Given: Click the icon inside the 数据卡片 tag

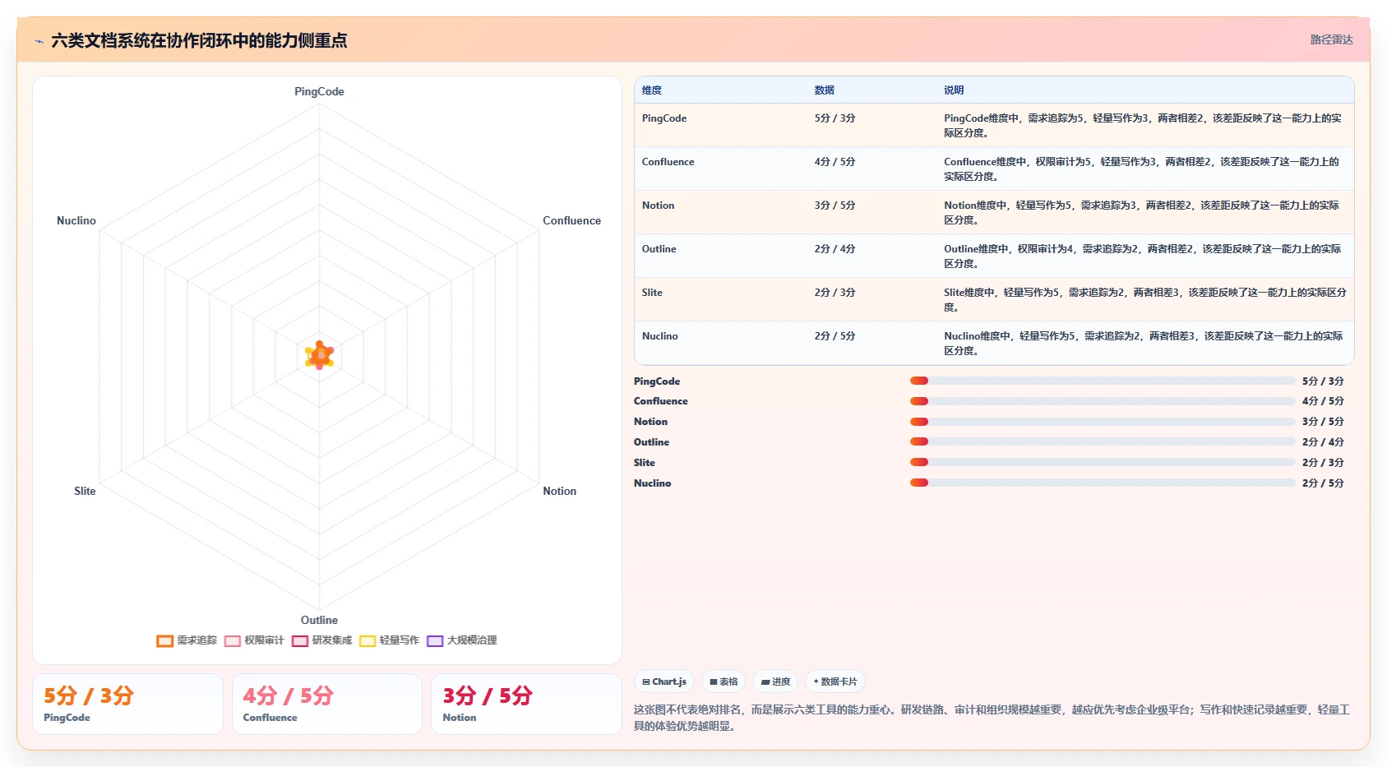Looking at the screenshot, I should (x=816, y=682).
